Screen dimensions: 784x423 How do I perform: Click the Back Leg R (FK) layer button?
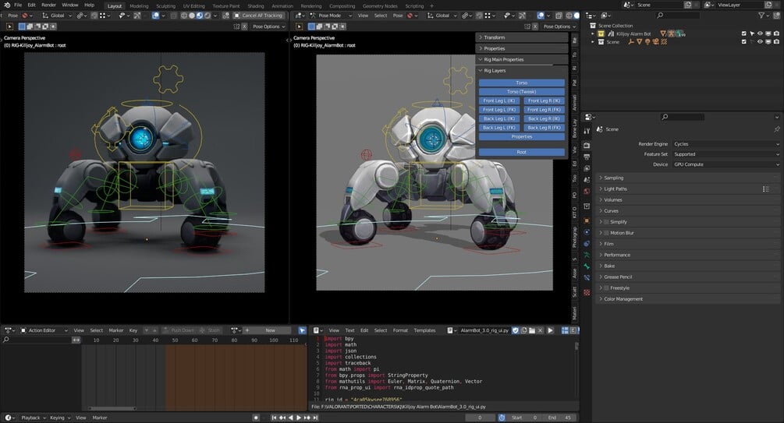click(x=545, y=128)
